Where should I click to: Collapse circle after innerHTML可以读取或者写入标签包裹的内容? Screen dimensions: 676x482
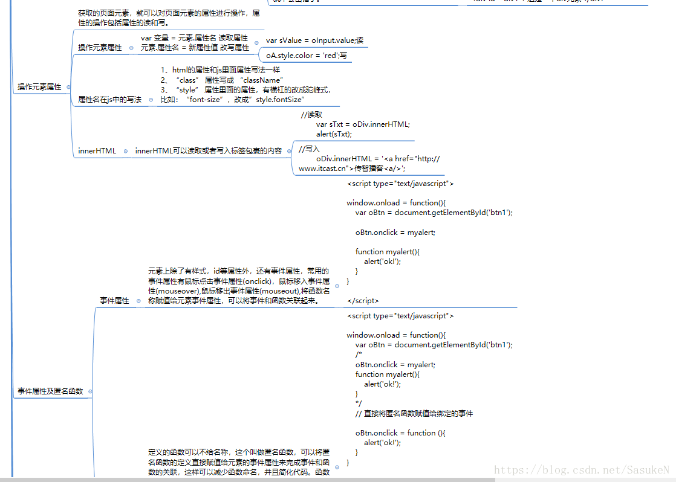pos(289,151)
